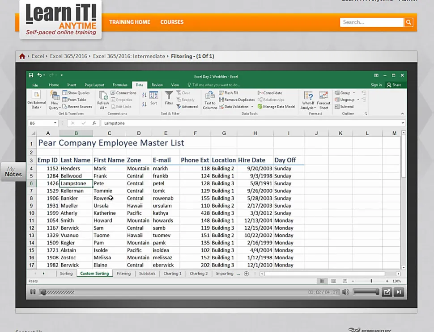Open Get External Data
The height and width of the screenshot is (332, 434).
[x=37, y=100]
